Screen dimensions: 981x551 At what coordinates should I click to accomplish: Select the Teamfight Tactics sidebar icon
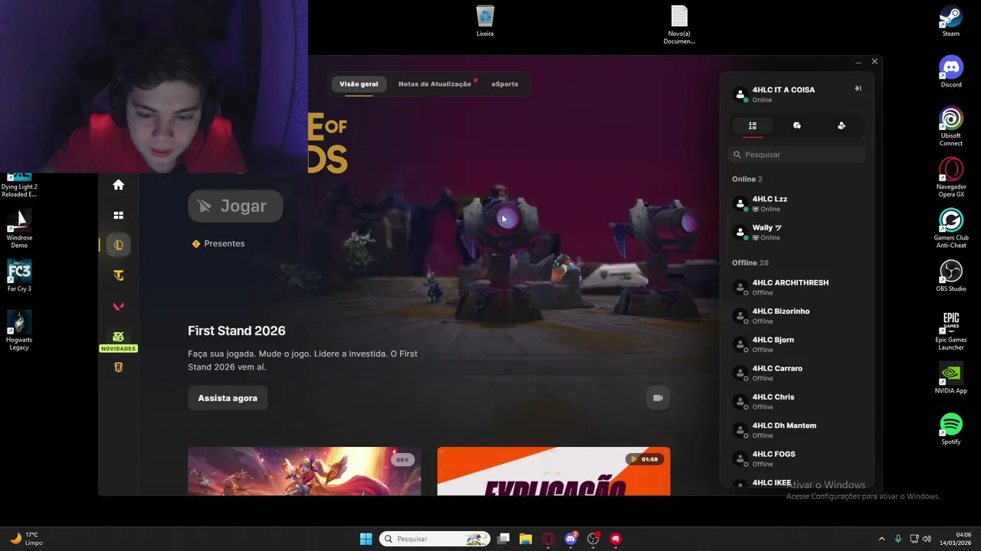coord(118,275)
